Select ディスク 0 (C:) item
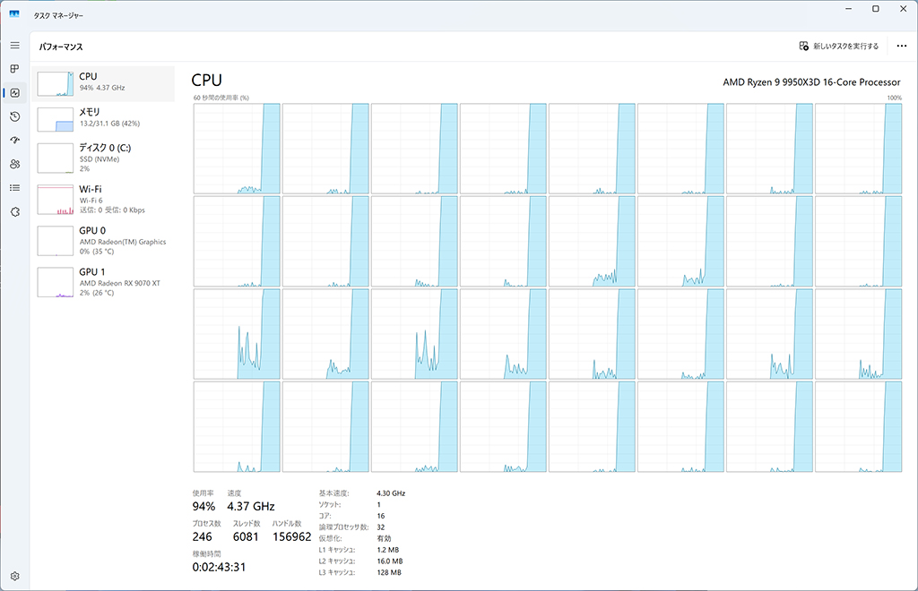Image resolution: width=918 pixels, height=591 pixels. tap(103, 158)
